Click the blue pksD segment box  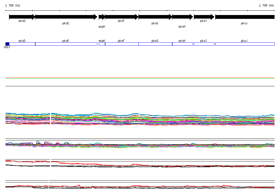22,44
